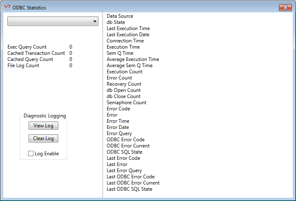296x201 pixels.
Task: Enable the Log Enable checkbox
Action: (31, 154)
